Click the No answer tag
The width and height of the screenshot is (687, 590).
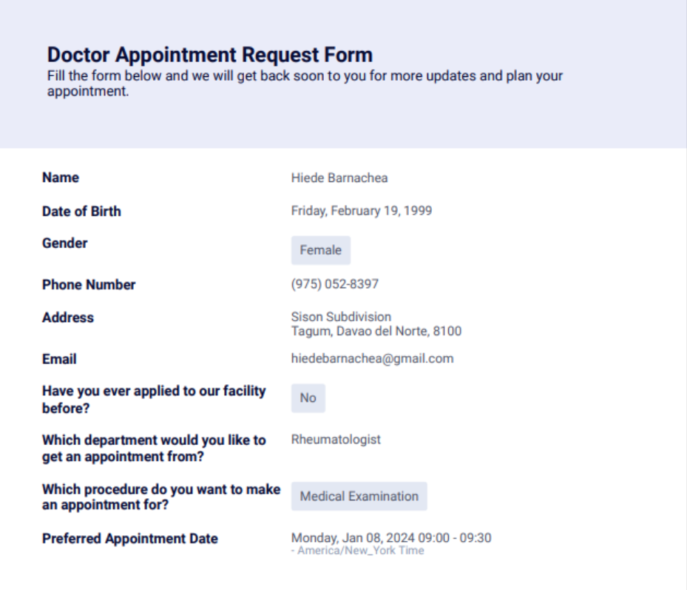click(308, 398)
